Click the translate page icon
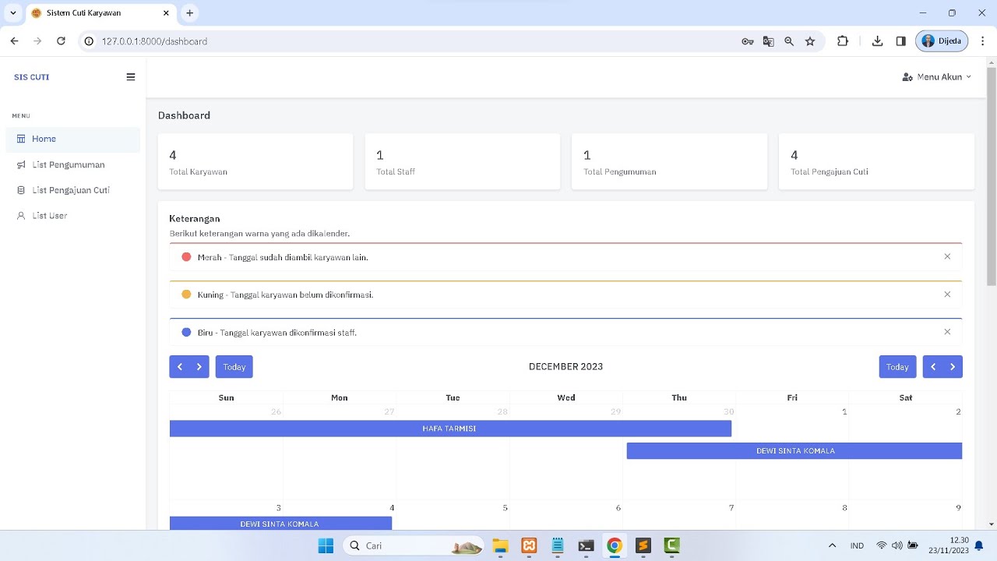This screenshot has height=561, width=997. (769, 41)
